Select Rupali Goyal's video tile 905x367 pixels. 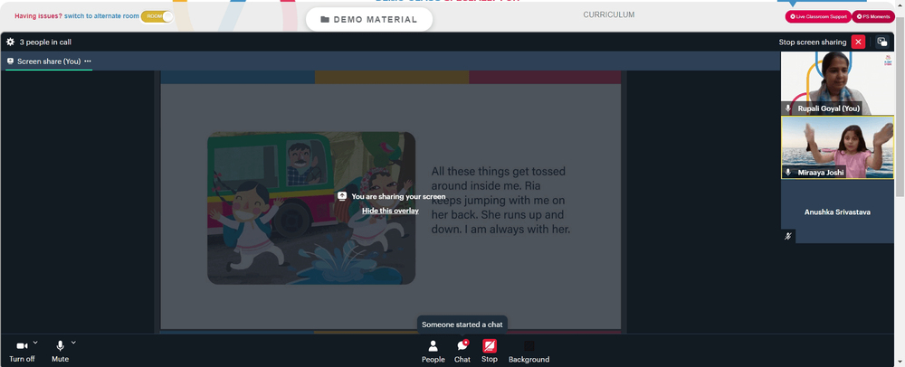(x=837, y=83)
